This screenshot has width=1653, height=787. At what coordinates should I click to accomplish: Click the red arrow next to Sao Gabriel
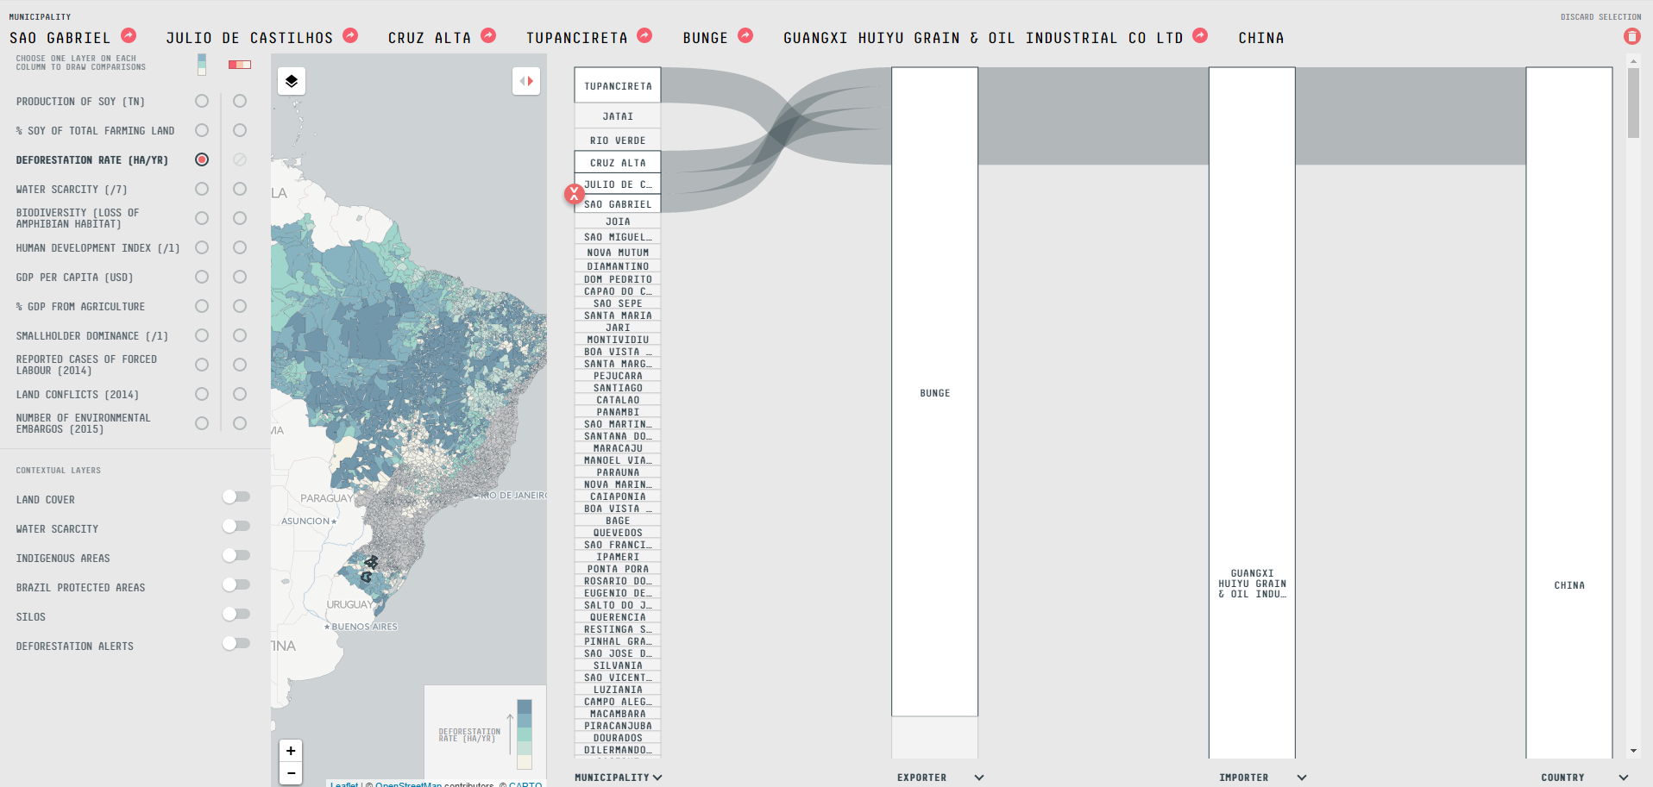point(129,35)
